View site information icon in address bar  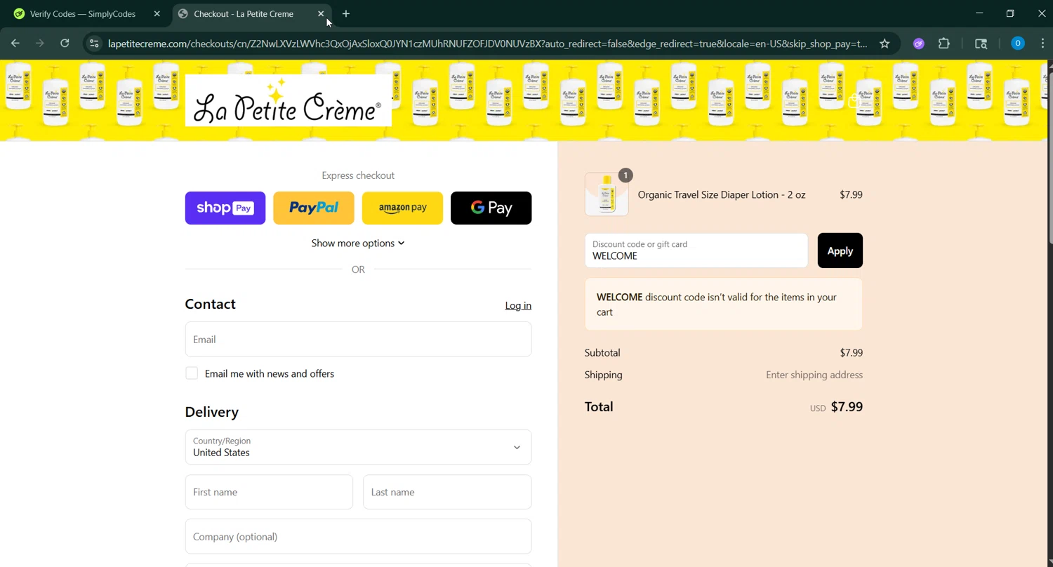coord(94,44)
